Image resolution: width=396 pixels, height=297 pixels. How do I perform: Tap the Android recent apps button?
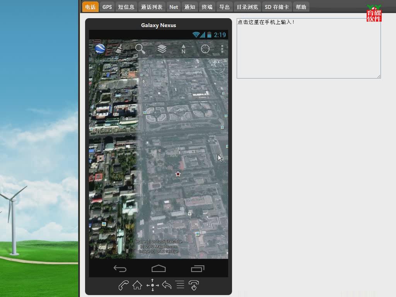tap(198, 268)
